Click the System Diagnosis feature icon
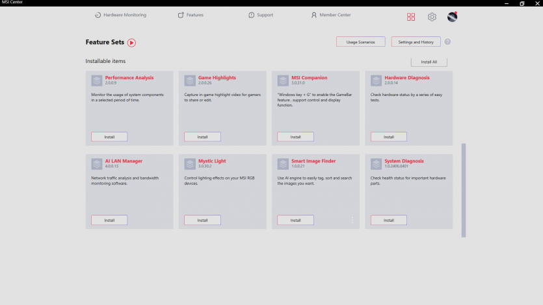This screenshot has height=305, width=543. click(x=376, y=164)
